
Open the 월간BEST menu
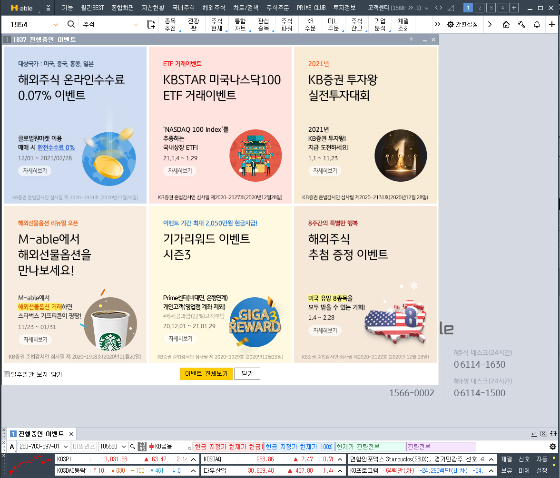point(92,8)
